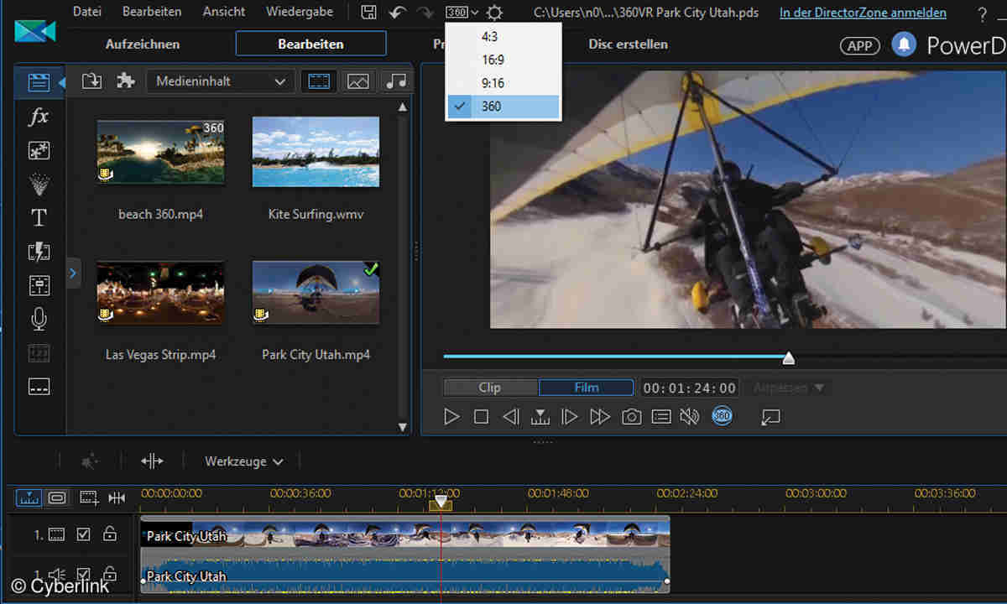Mute the audio track speaker icon
Screen dimensions: 1007x604
click(56, 574)
